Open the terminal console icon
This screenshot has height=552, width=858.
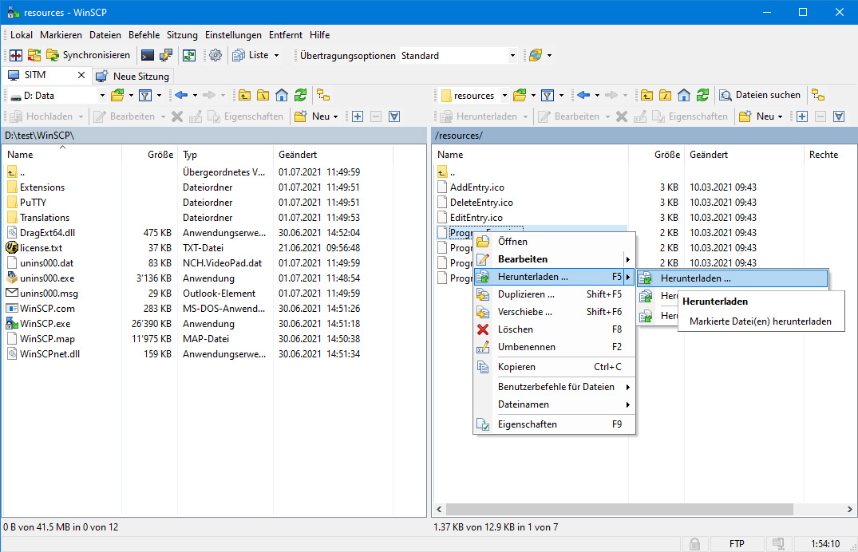(147, 55)
